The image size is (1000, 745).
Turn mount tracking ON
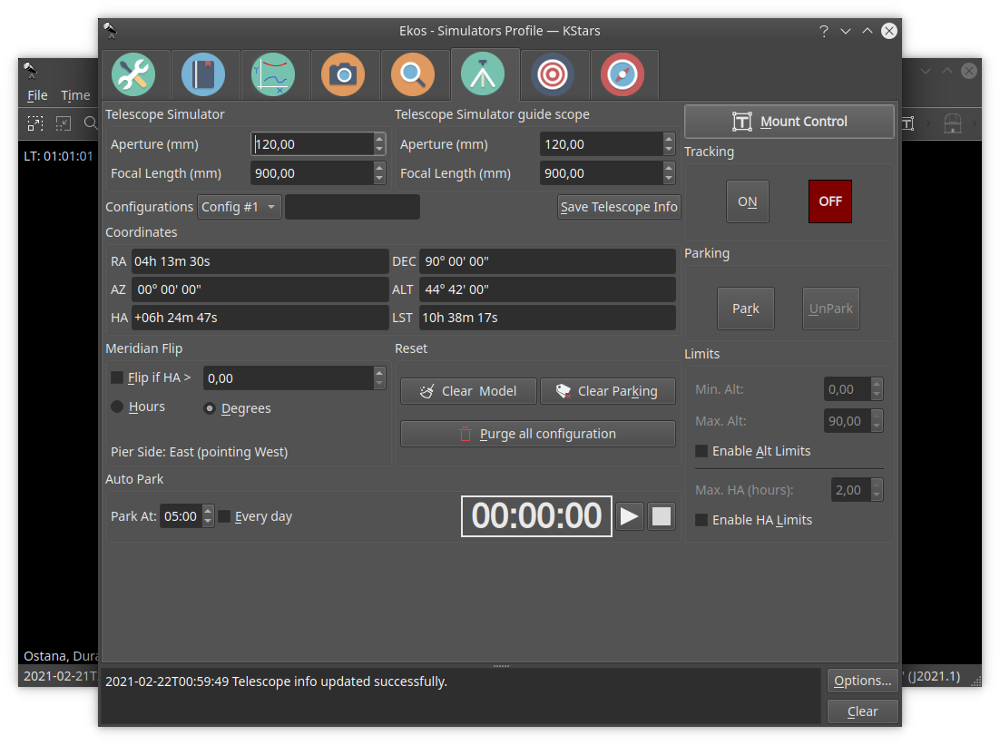pyautogui.click(x=748, y=201)
